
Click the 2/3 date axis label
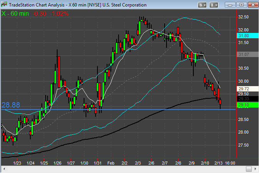coord(138,163)
